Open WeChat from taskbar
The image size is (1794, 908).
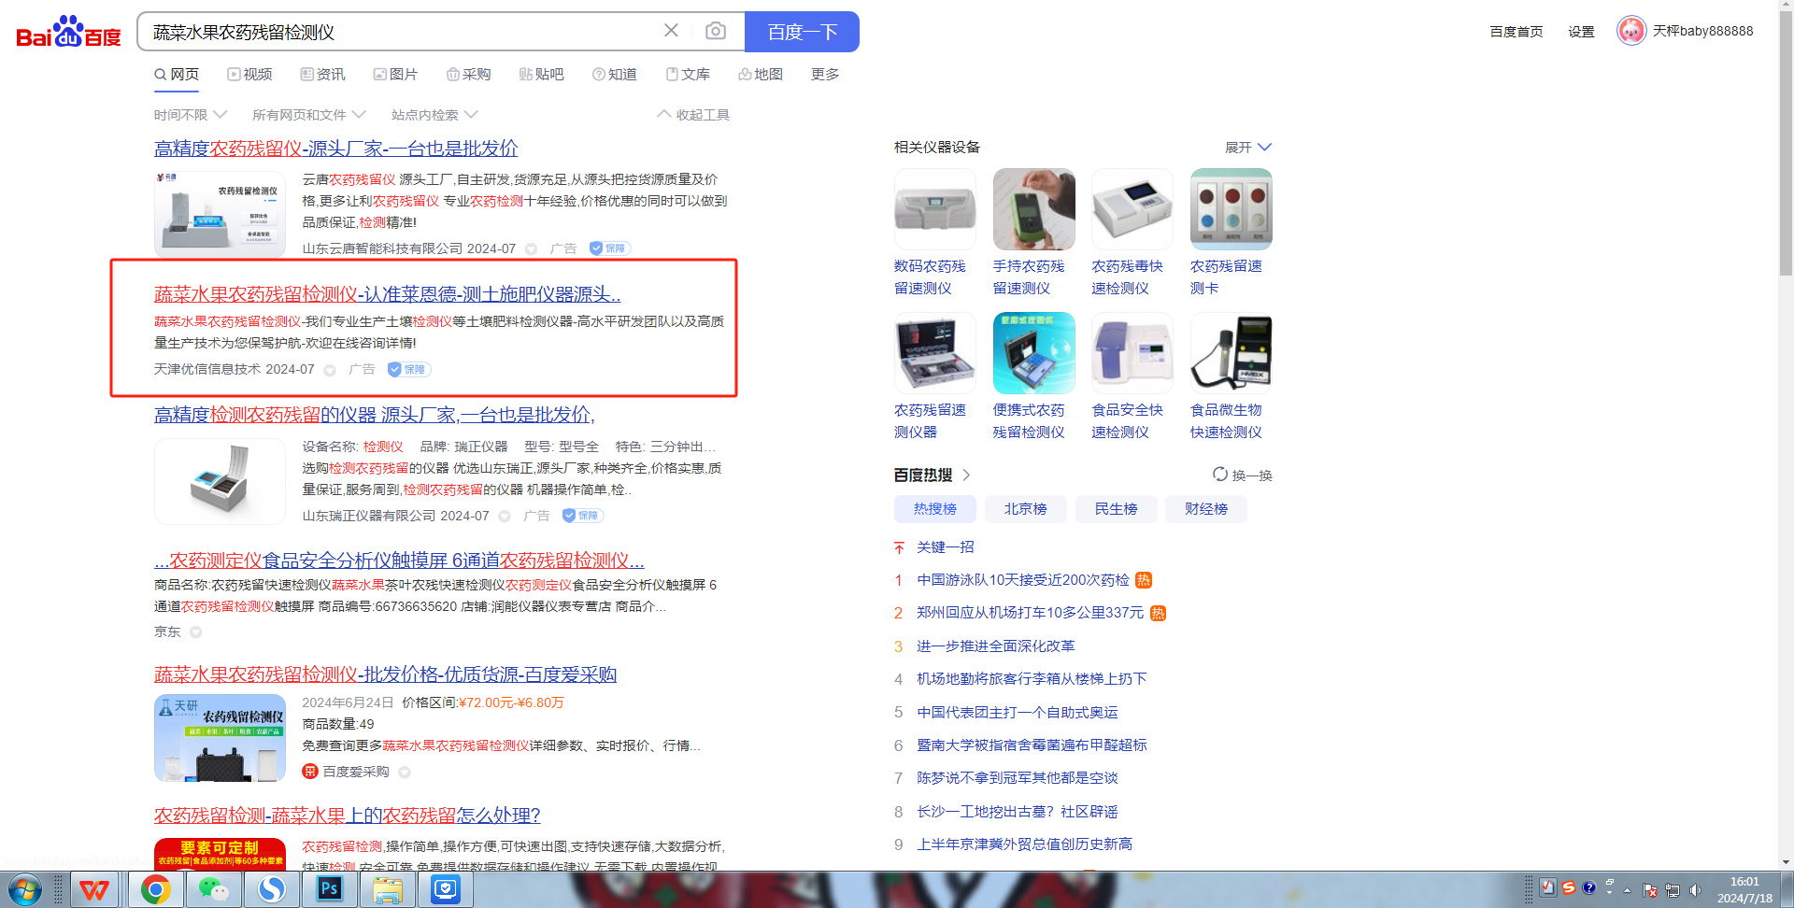pyautogui.click(x=213, y=889)
